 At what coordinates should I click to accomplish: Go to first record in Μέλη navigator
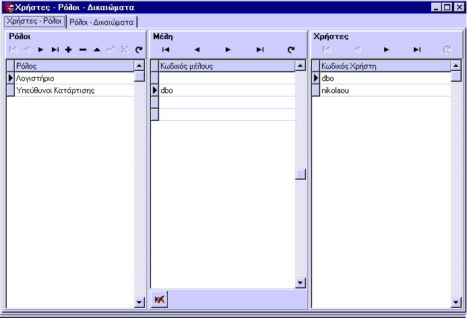166,50
